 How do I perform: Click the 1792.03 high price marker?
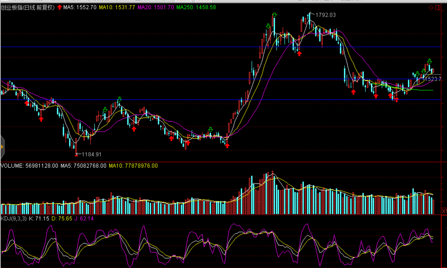pyautogui.click(x=325, y=15)
